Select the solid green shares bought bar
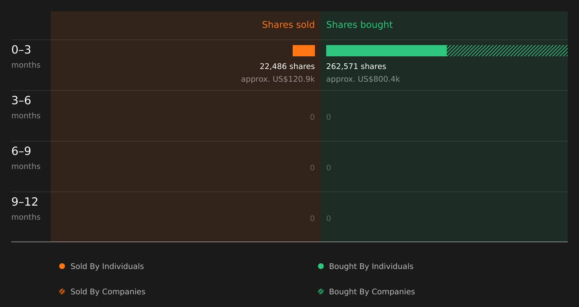This screenshot has height=307, width=579. [386, 51]
